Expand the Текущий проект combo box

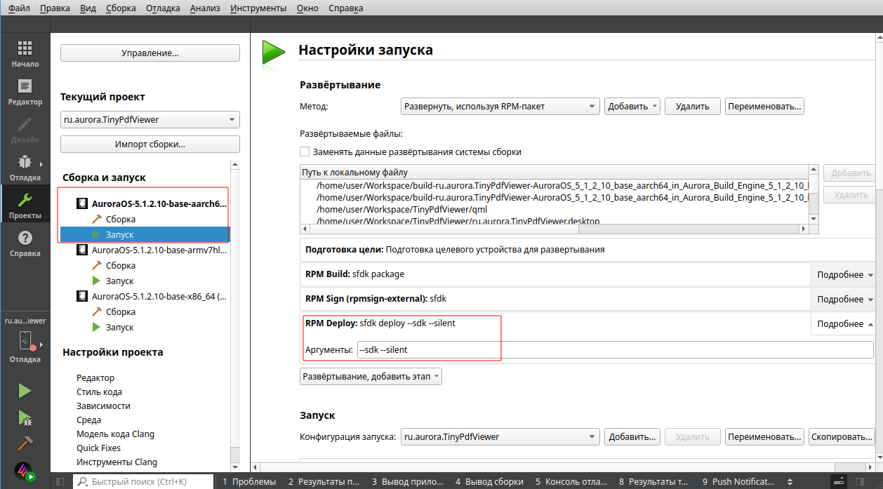[150, 120]
